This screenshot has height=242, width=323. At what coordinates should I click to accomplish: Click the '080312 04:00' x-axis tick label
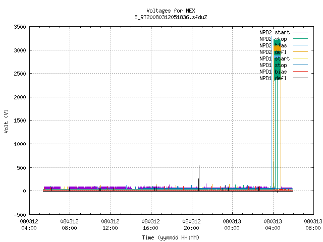(29, 225)
